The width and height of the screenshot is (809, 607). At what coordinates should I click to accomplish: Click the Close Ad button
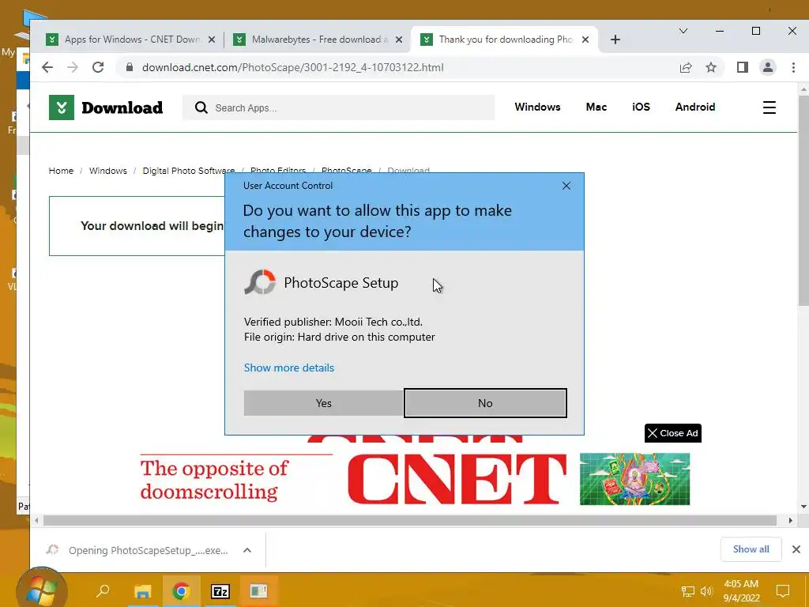(x=673, y=433)
